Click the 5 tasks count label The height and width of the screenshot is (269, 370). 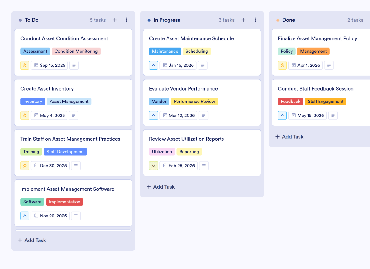point(98,20)
